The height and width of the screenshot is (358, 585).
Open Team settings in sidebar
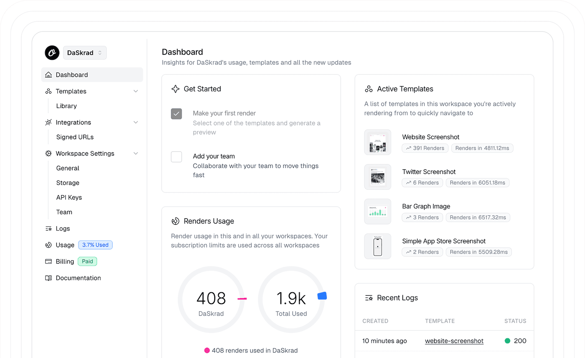point(64,212)
